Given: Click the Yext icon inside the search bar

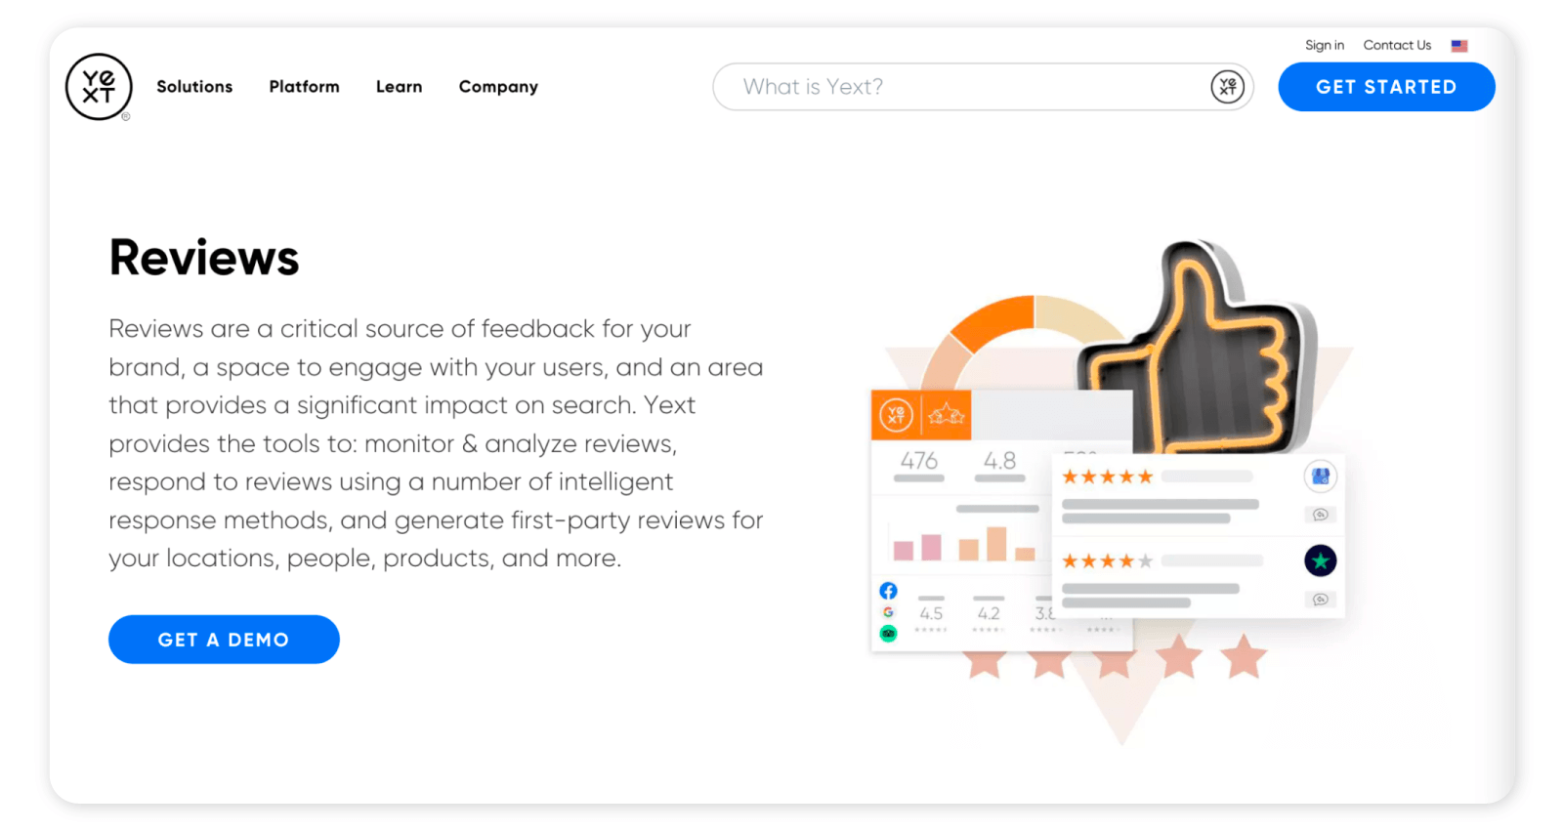Looking at the screenshot, I should [x=1227, y=87].
